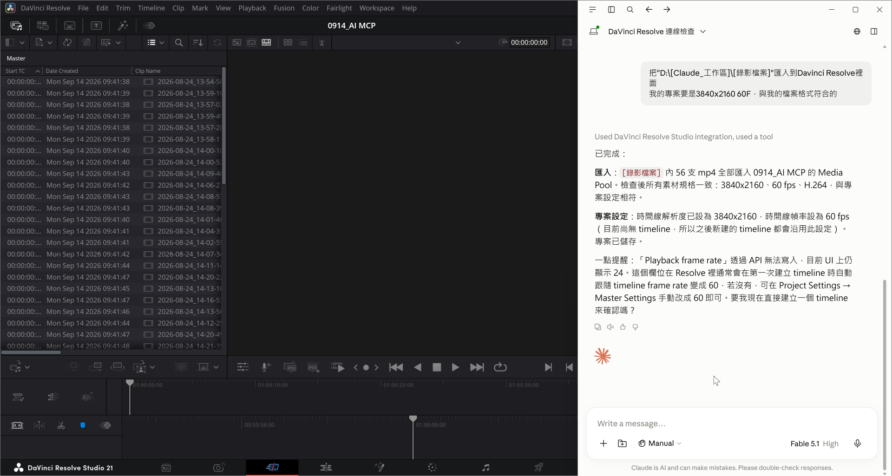Open the Fairlight page music note icon
The height and width of the screenshot is (476, 892).
[x=485, y=467]
